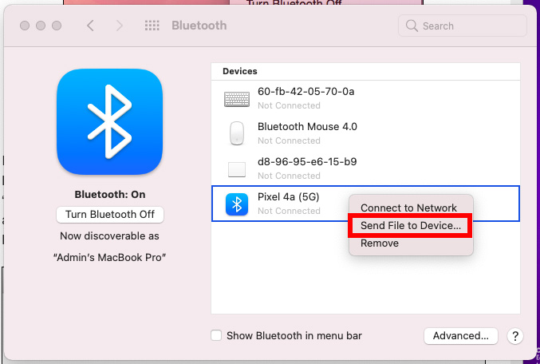Click the magnifier icon in search field
Image resolution: width=540 pixels, height=364 pixels.
click(412, 26)
